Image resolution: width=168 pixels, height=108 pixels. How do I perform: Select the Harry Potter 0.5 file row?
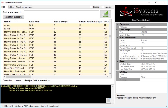pyautogui.click(x=56, y=32)
